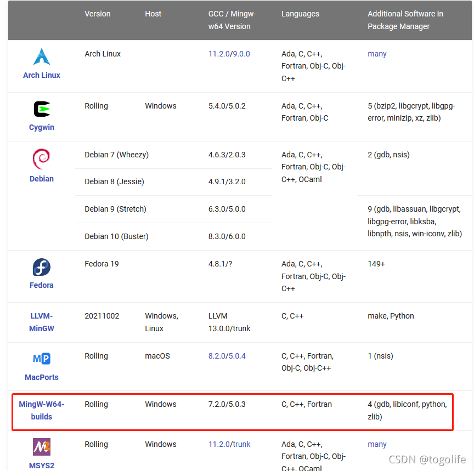The width and height of the screenshot is (474, 471).
Task: Click the GCC / Mingw-w64 Version header
Action: tap(232, 20)
